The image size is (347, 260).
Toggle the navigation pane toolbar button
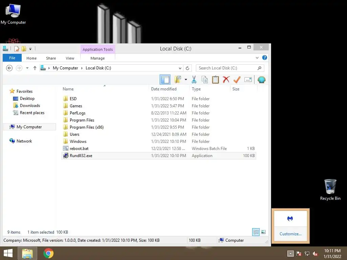click(x=165, y=80)
